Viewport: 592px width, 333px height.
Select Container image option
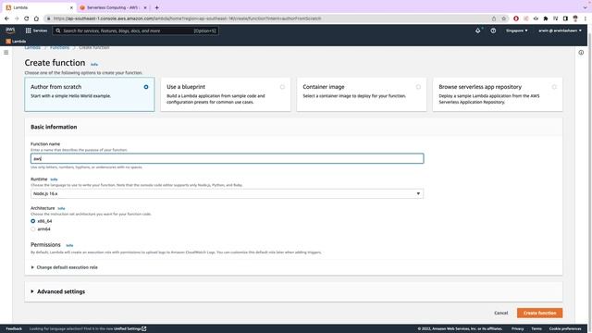coord(362,94)
